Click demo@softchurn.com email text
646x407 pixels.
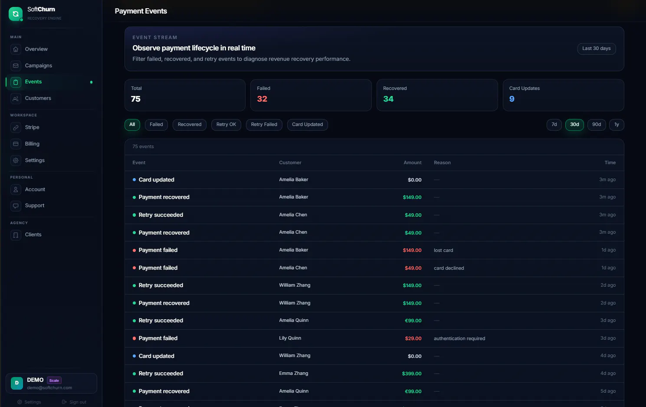tap(49, 388)
